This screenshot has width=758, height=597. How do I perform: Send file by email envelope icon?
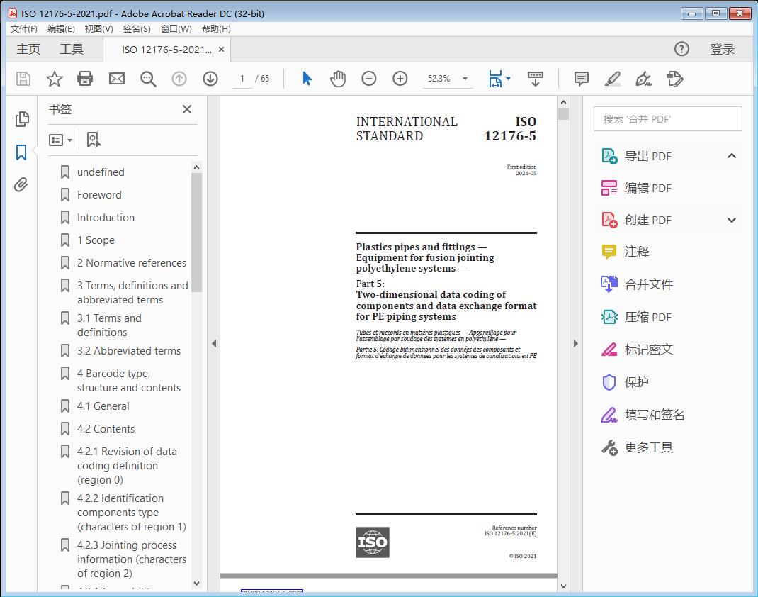click(x=117, y=79)
